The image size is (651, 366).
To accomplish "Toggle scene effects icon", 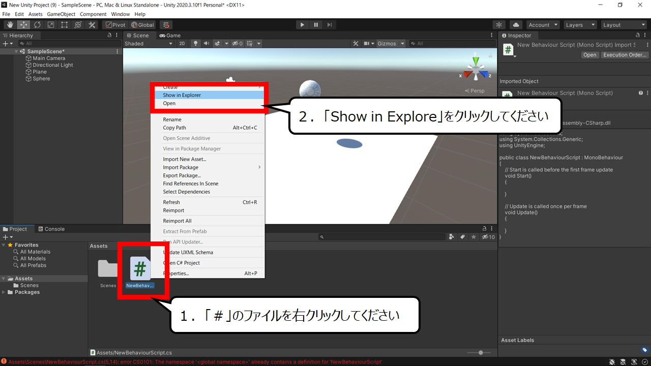I will click(218, 44).
